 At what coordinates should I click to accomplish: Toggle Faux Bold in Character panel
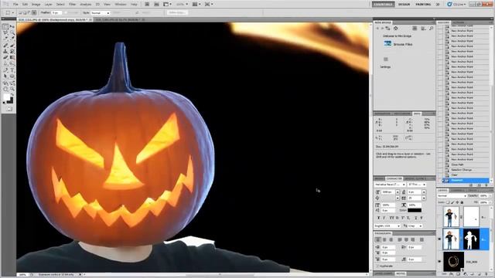378,218
